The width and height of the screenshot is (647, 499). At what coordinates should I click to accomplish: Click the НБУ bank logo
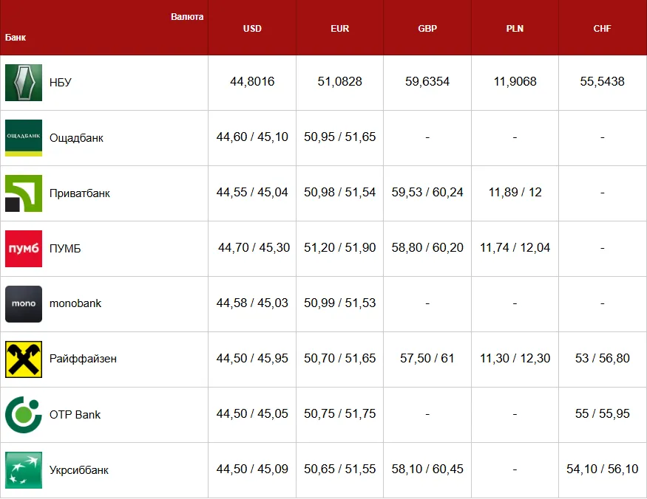point(24,83)
